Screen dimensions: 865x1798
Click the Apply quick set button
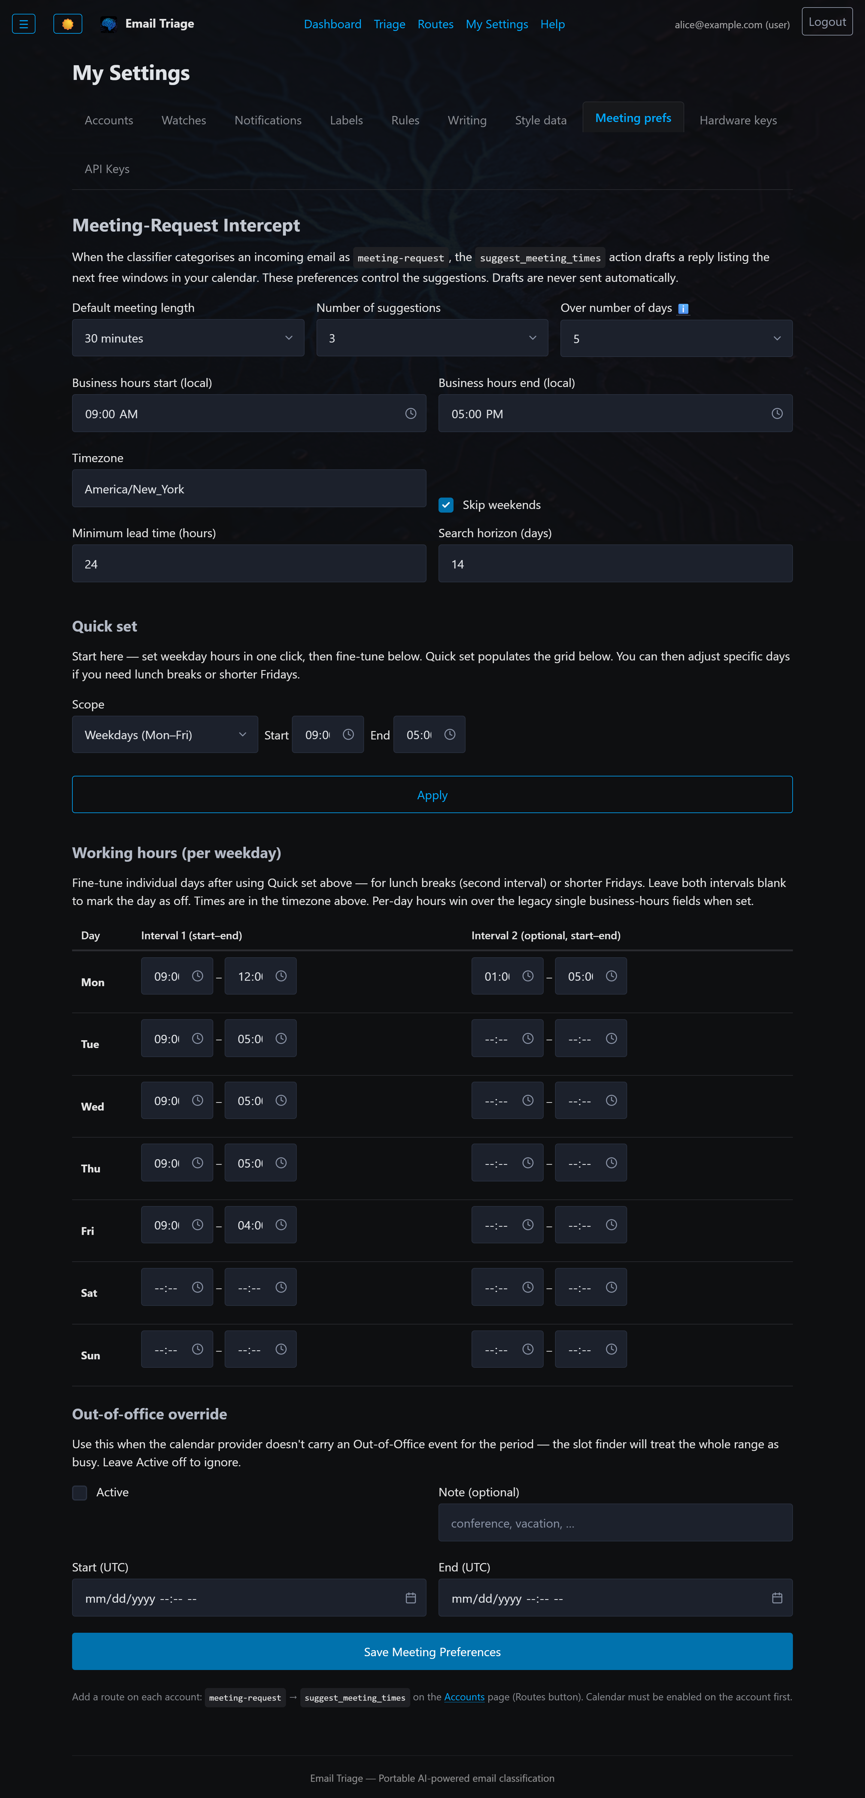click(432, 794)
